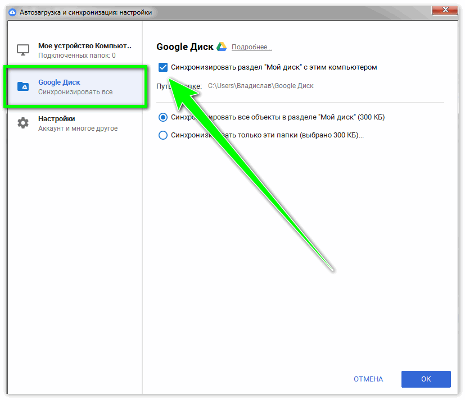Screen dimensions: 465x400
Task: Click the ОТМЕНА button
Action: [x=368, y=379]
